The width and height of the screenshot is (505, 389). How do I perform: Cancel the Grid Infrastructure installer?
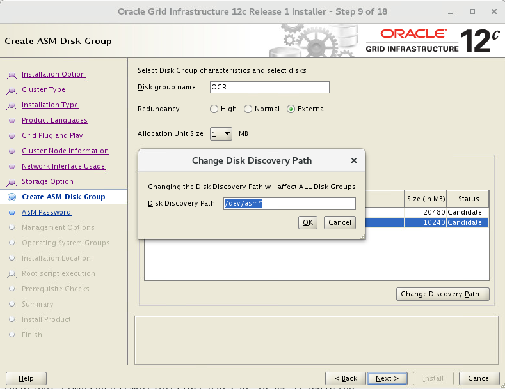pos(479,378)
